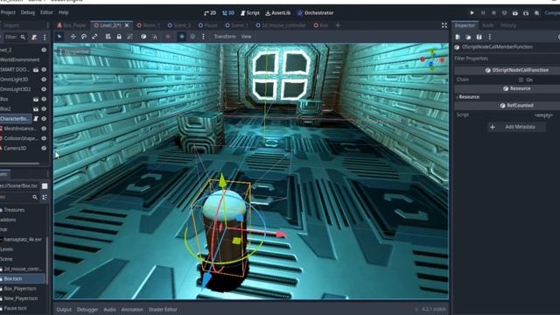
Task: Open the AssetLib workspace
Action: [278, 13]
